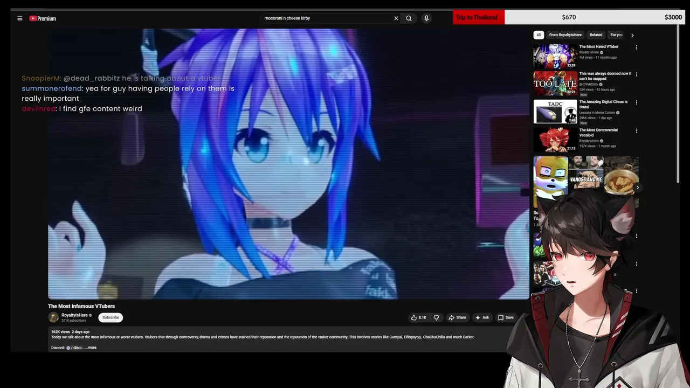Expand the description with ...more
Viewport: 690px width, 388px height.
[x=91, y=348]
